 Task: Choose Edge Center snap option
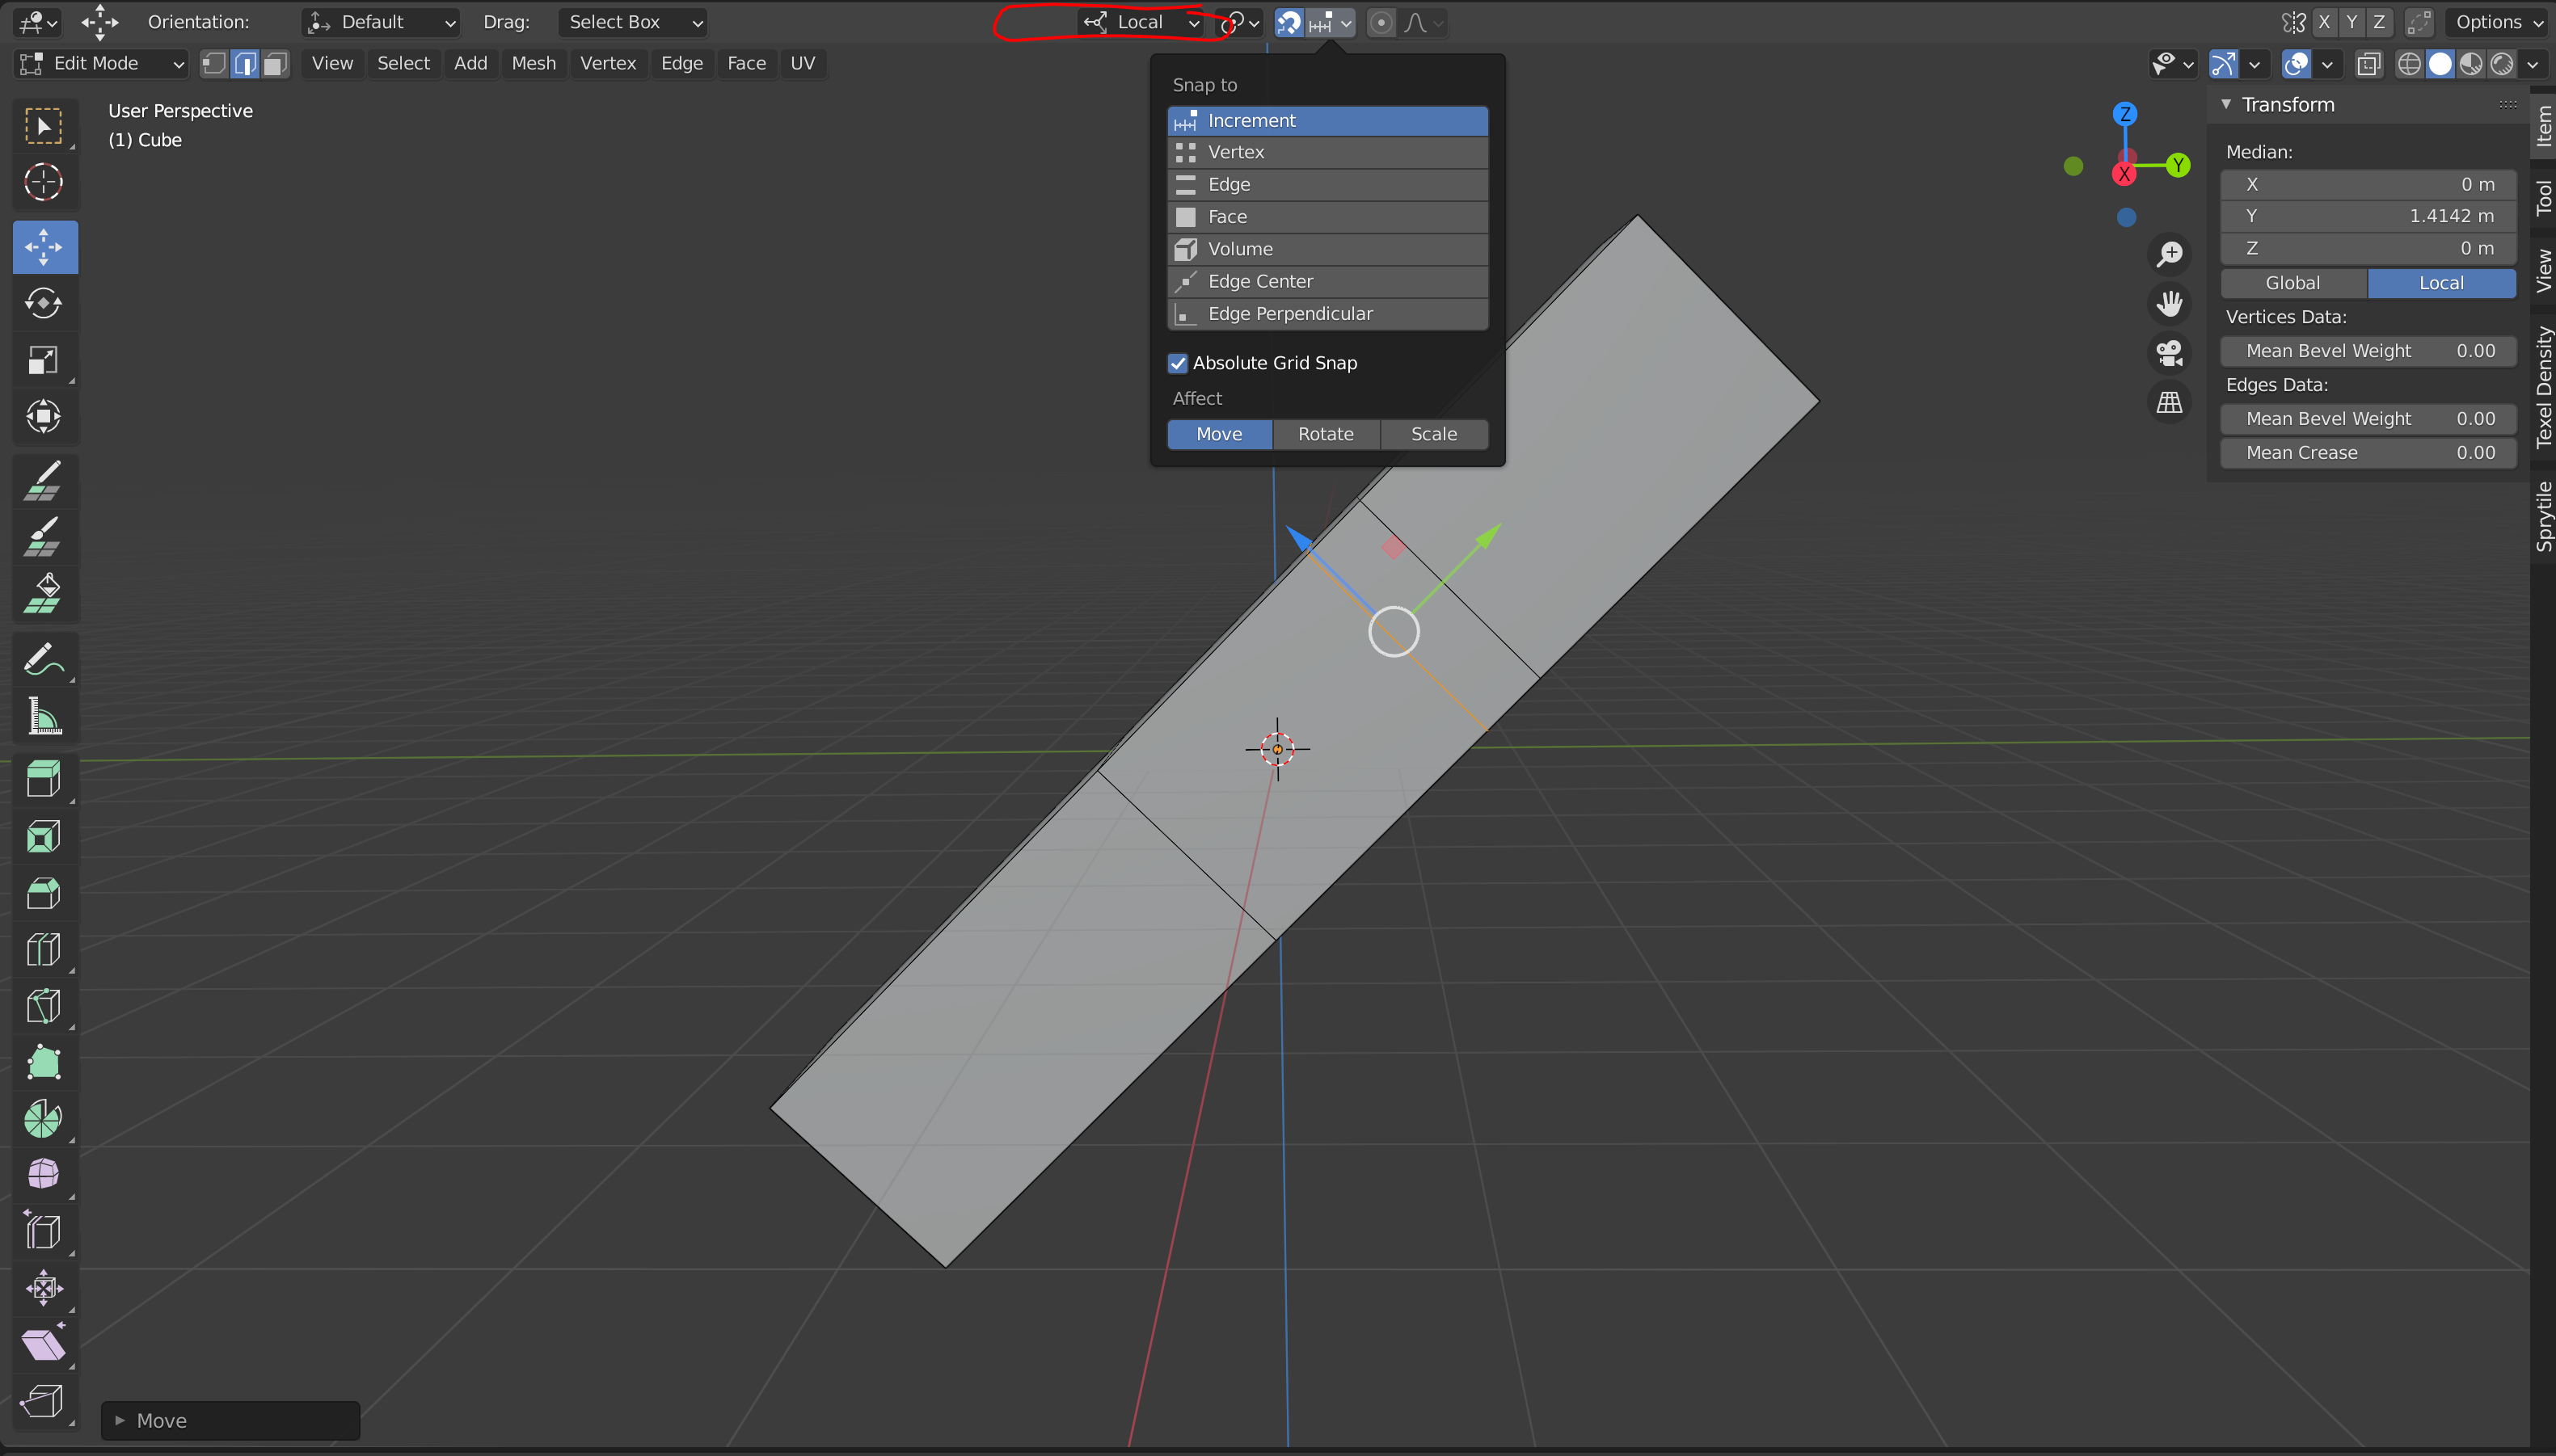pos(1327,282)
